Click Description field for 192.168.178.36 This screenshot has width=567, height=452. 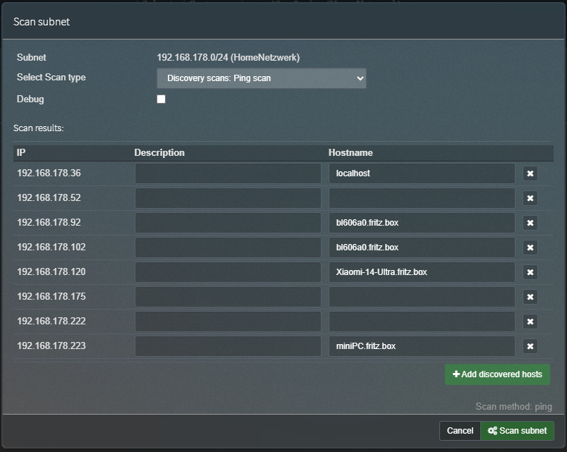click(x=228, y=173)
